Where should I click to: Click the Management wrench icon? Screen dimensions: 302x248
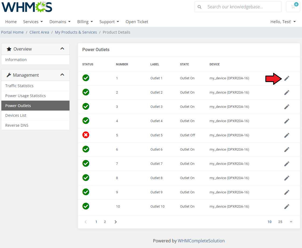click(x=9, y=75)
